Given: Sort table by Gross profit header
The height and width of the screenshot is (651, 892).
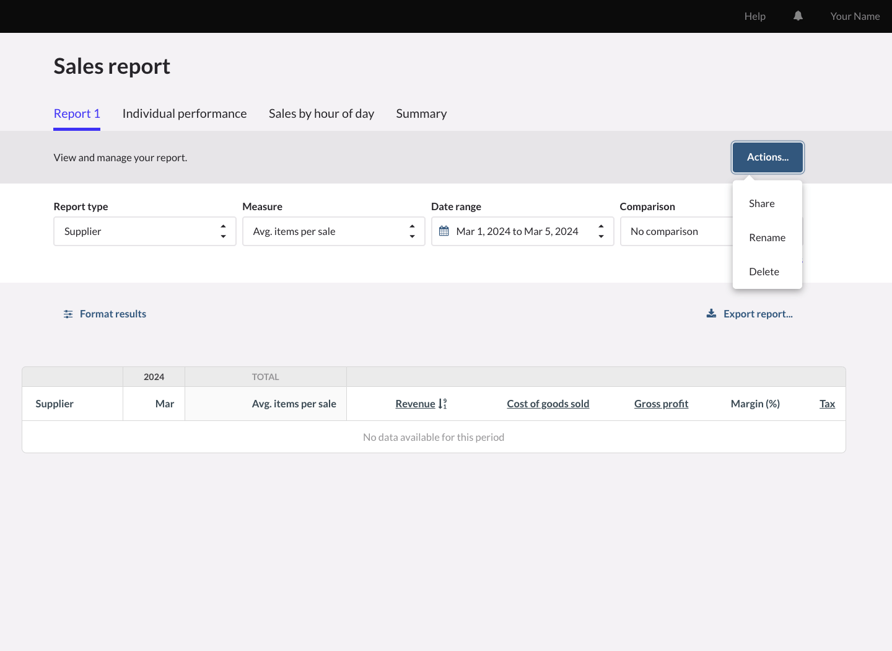Looking at the screenshot, I should pyautogui.click(x=661, y=404).
